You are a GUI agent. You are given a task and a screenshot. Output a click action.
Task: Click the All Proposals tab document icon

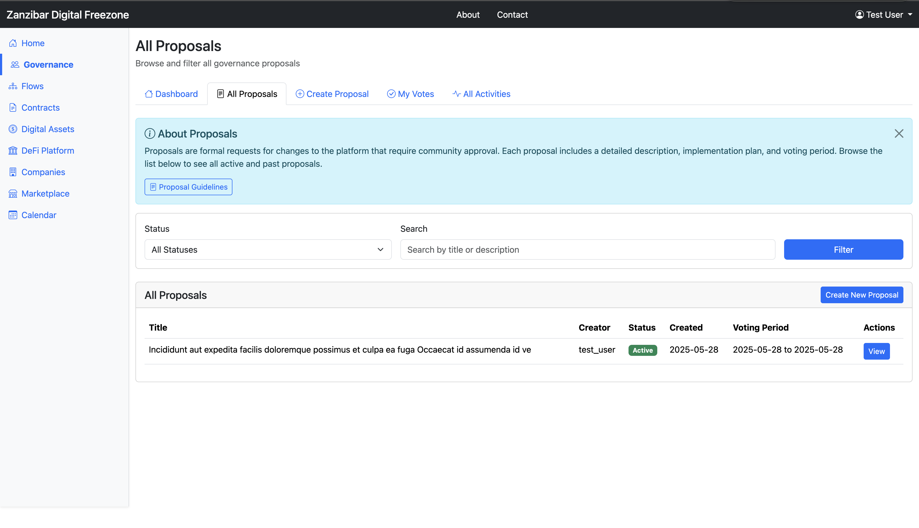click(220, 94)
